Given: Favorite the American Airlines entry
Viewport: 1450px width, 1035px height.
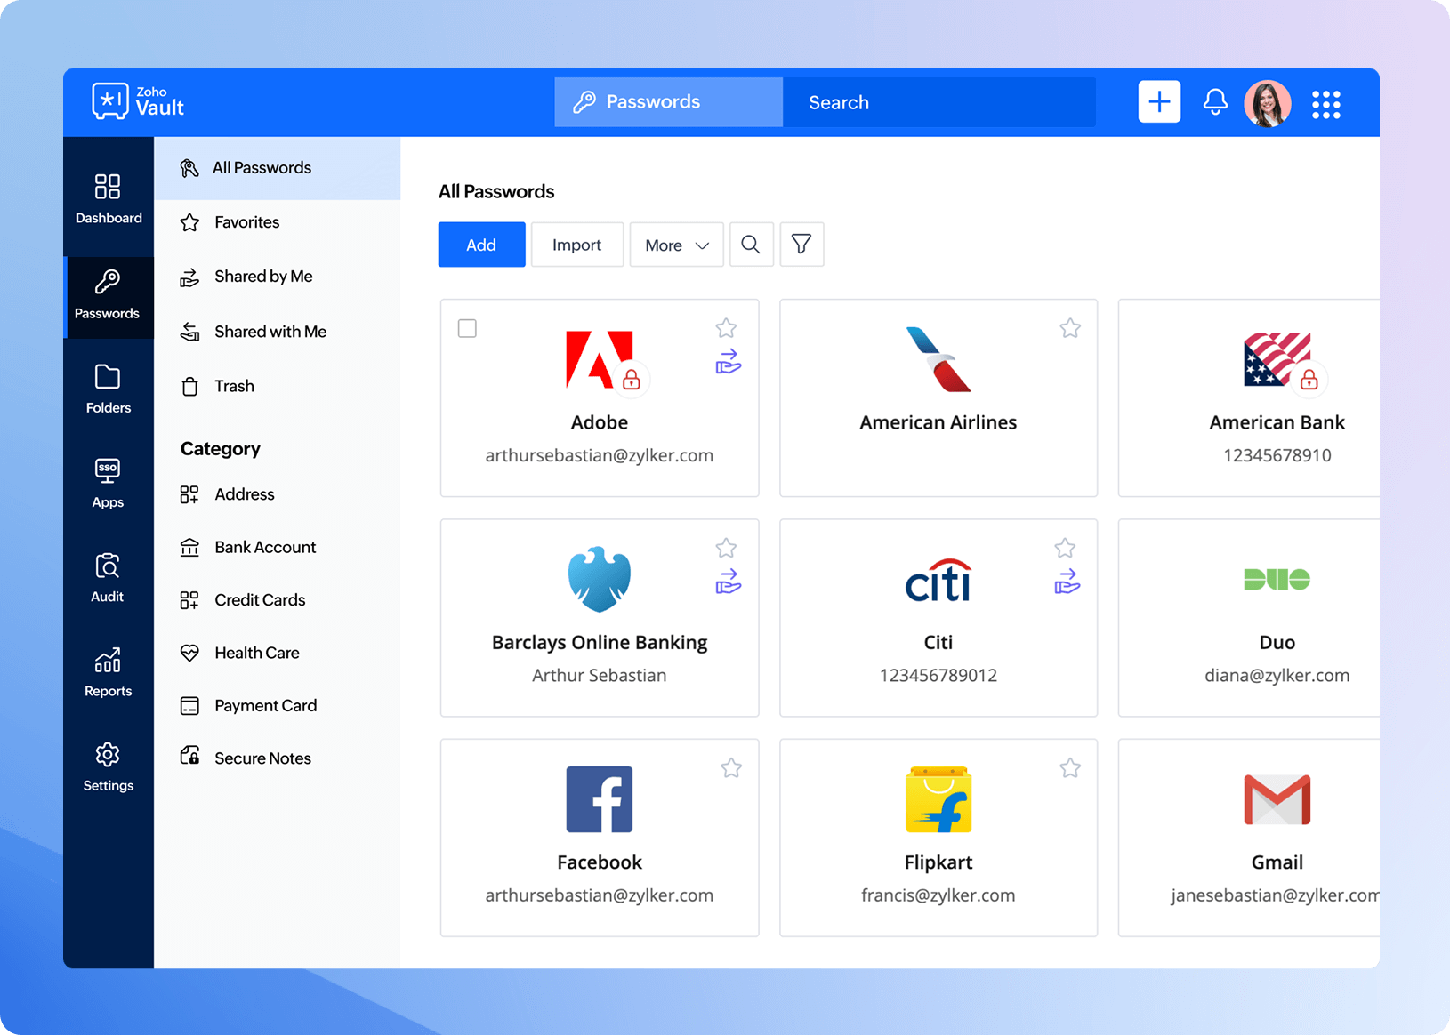Looking at the screenshot, I should pos(1070,328).
